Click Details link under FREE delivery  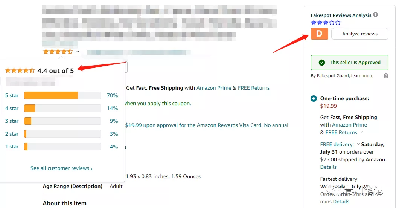(x=328, y=167)
